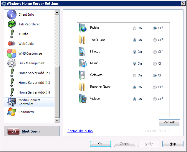Click the Brendan Grant share name
The image size is (187, 152).
point(100,87)
